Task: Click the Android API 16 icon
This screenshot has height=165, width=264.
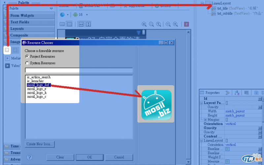Action: click(x=75, y=15)
